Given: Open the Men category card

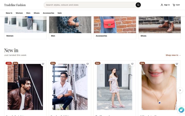Looking at the screenshot, I should pyautogui.click(x=70, y=28).
